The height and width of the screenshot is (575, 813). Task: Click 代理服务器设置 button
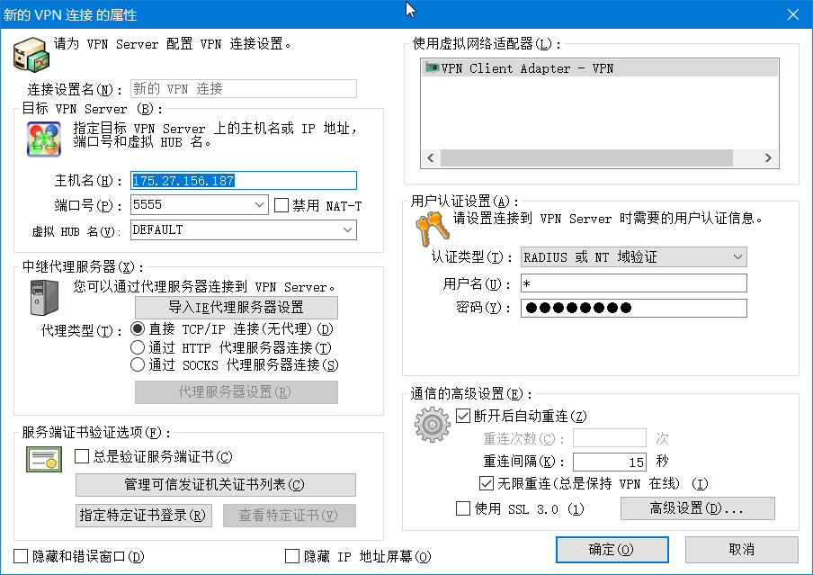(236, 391)
